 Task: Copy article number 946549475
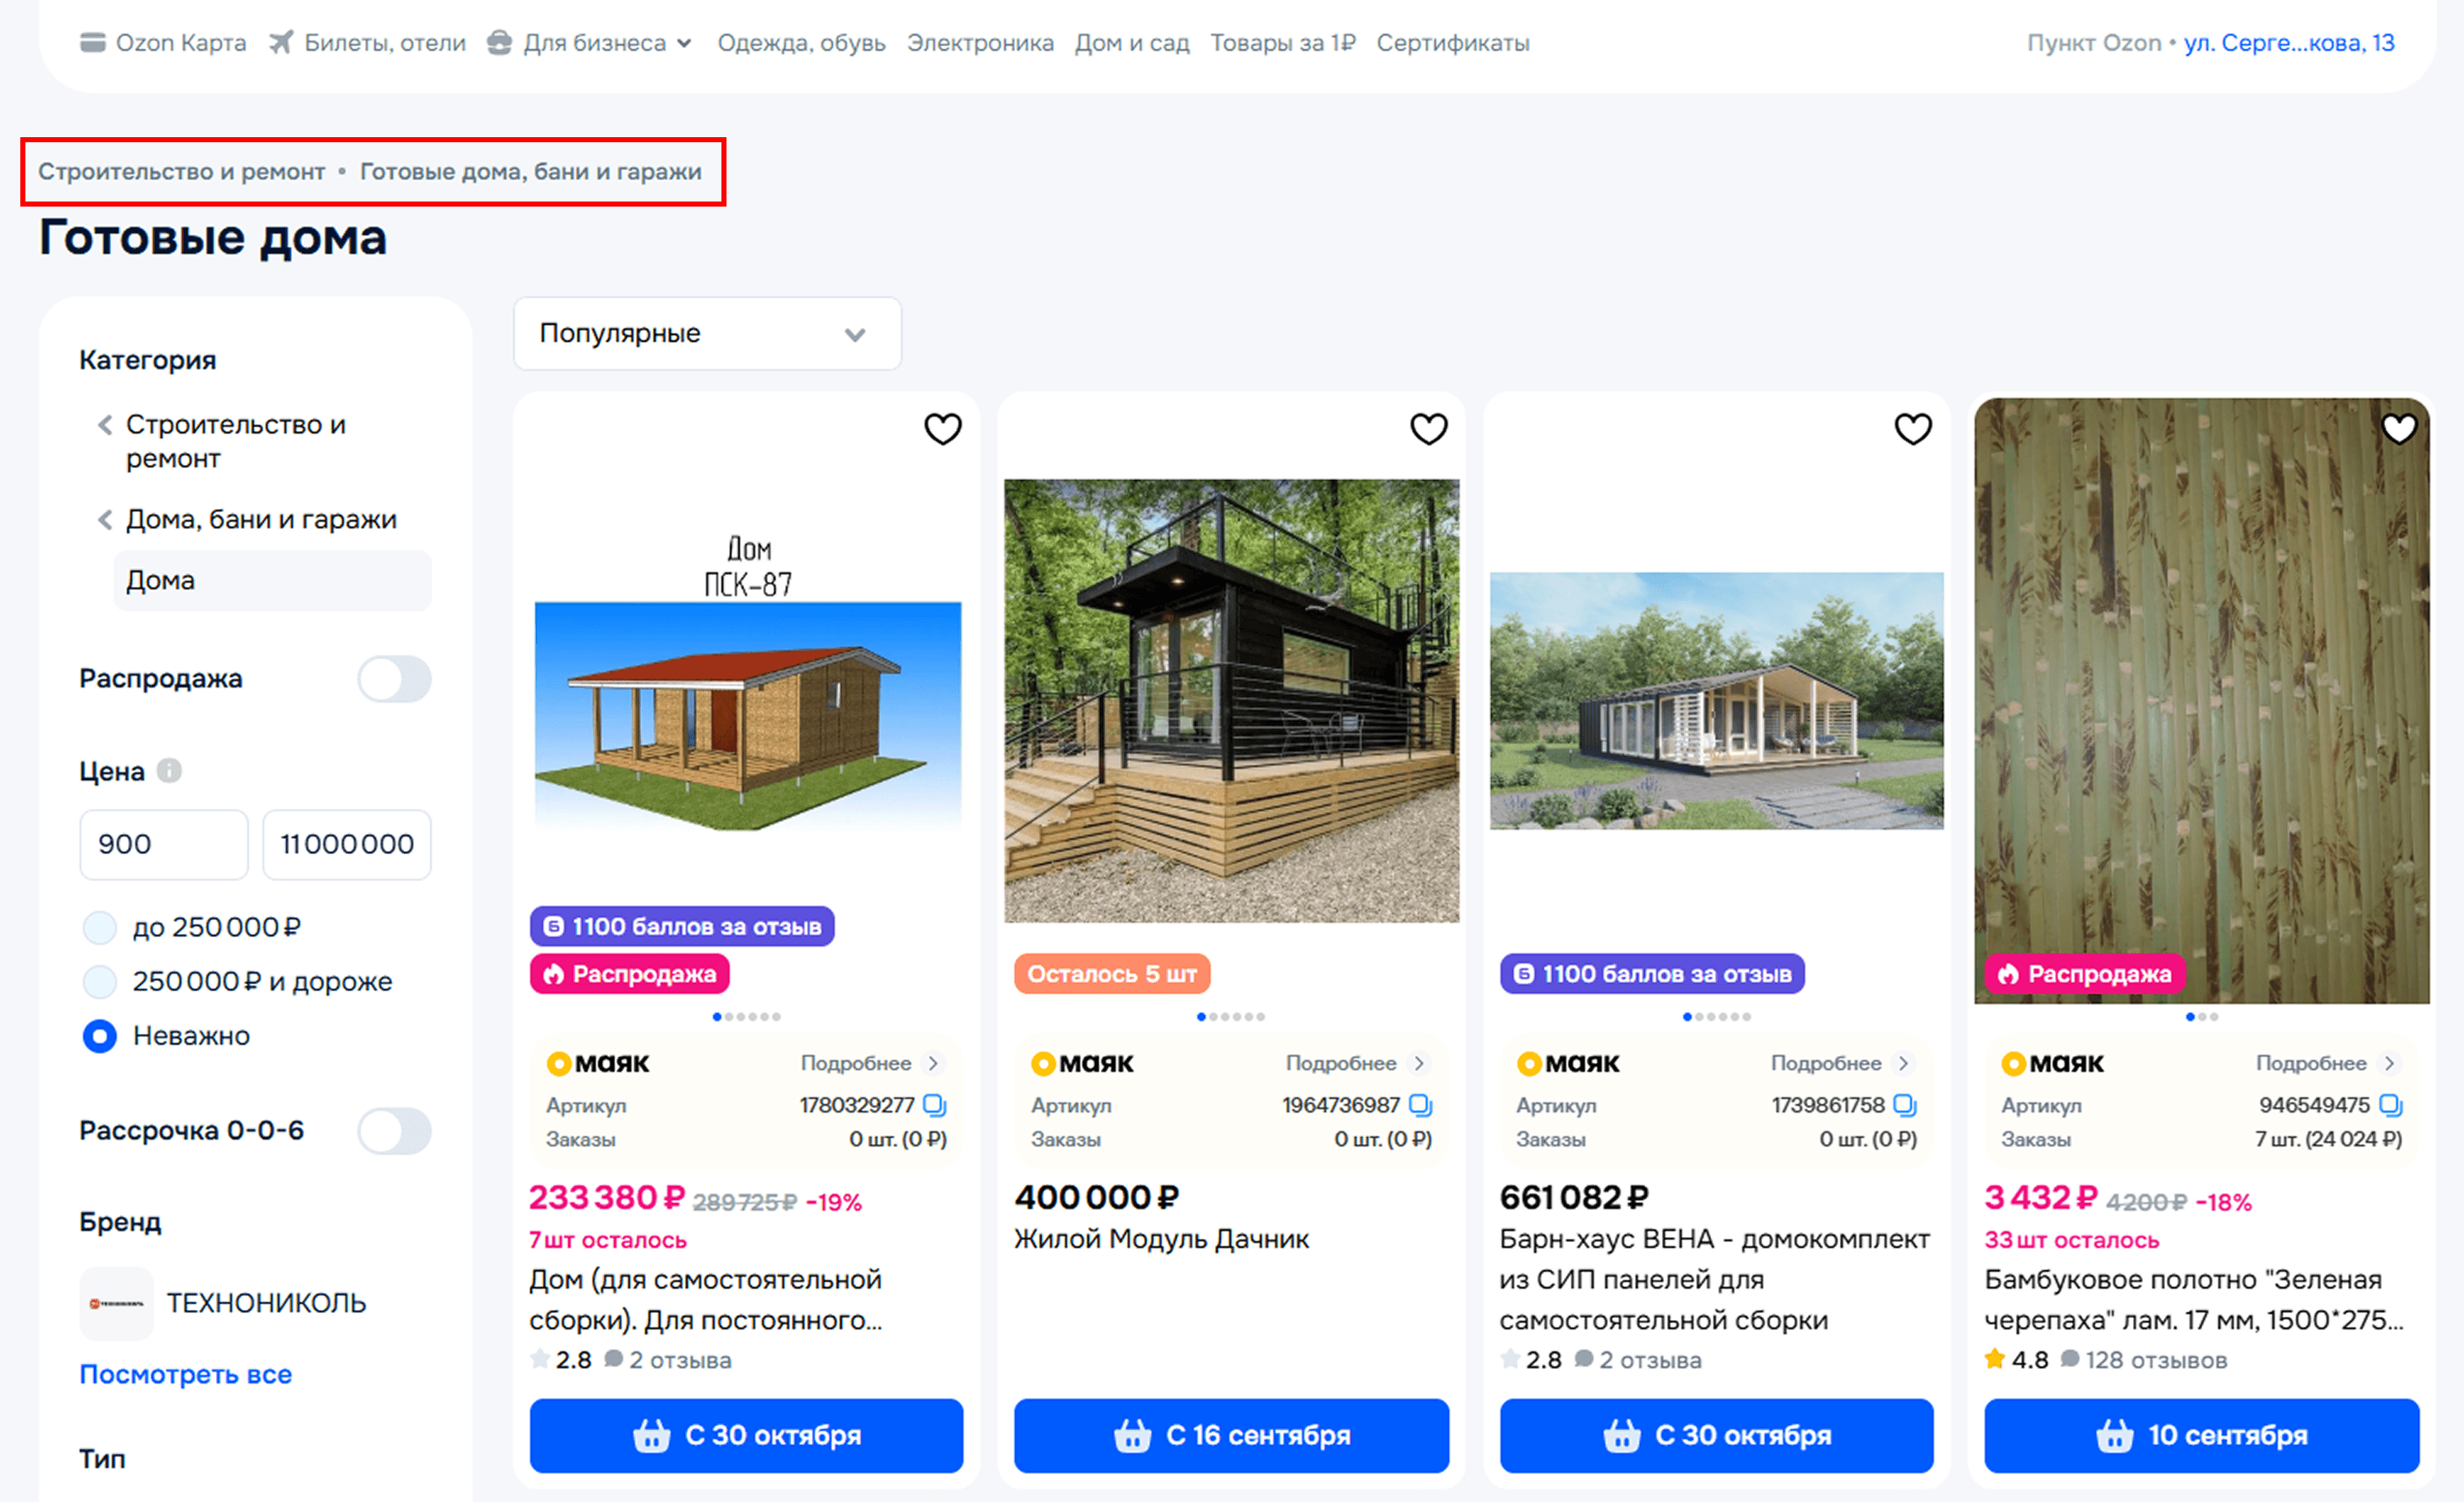coord(2390,1105)
